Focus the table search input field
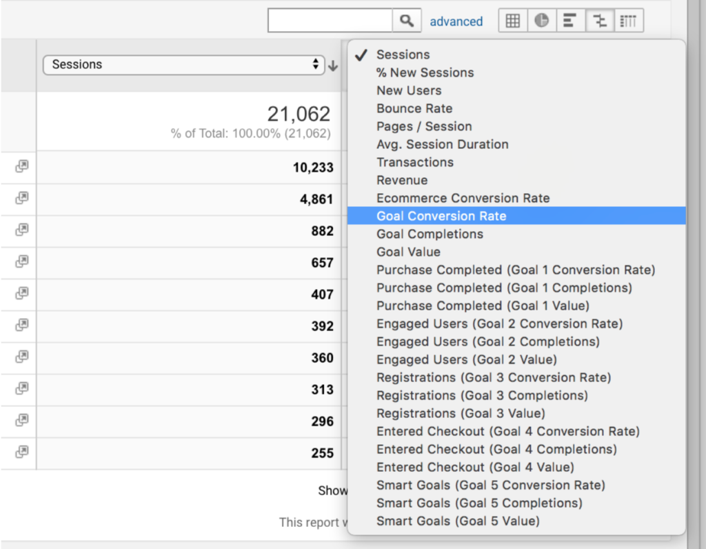706x549 pixels. pos(330,21)
